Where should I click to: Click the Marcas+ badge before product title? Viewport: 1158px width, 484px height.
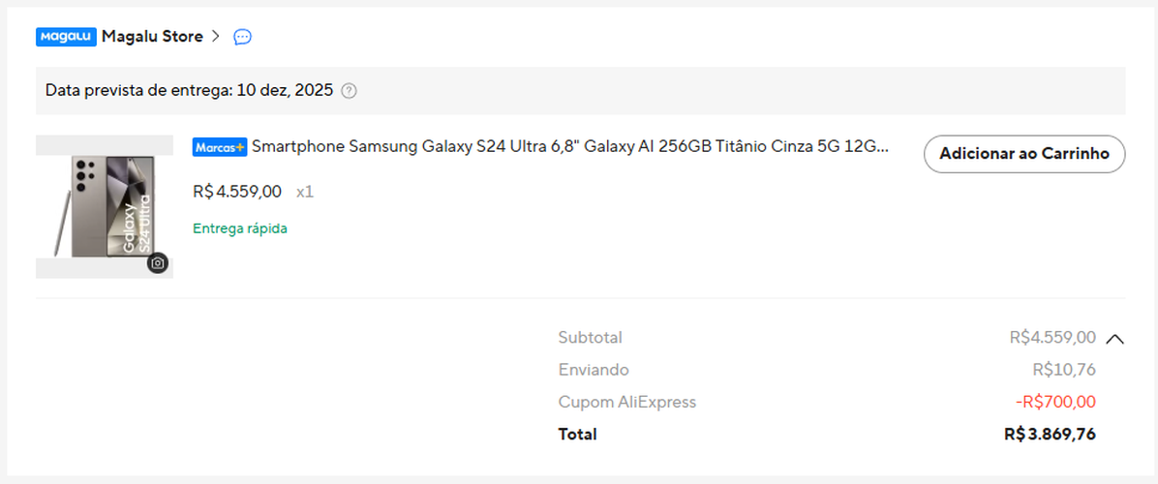tap(220, 147)
